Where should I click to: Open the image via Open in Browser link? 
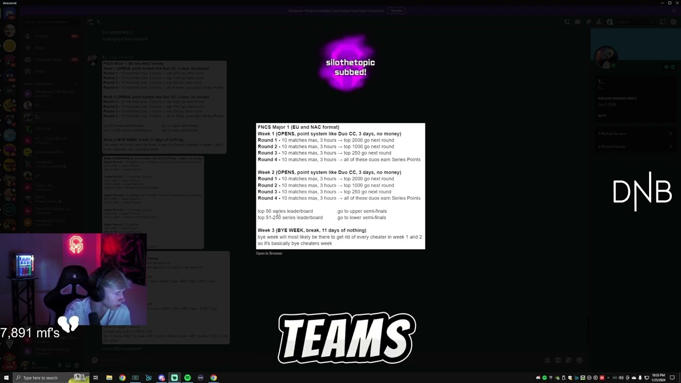coord(269,253)
